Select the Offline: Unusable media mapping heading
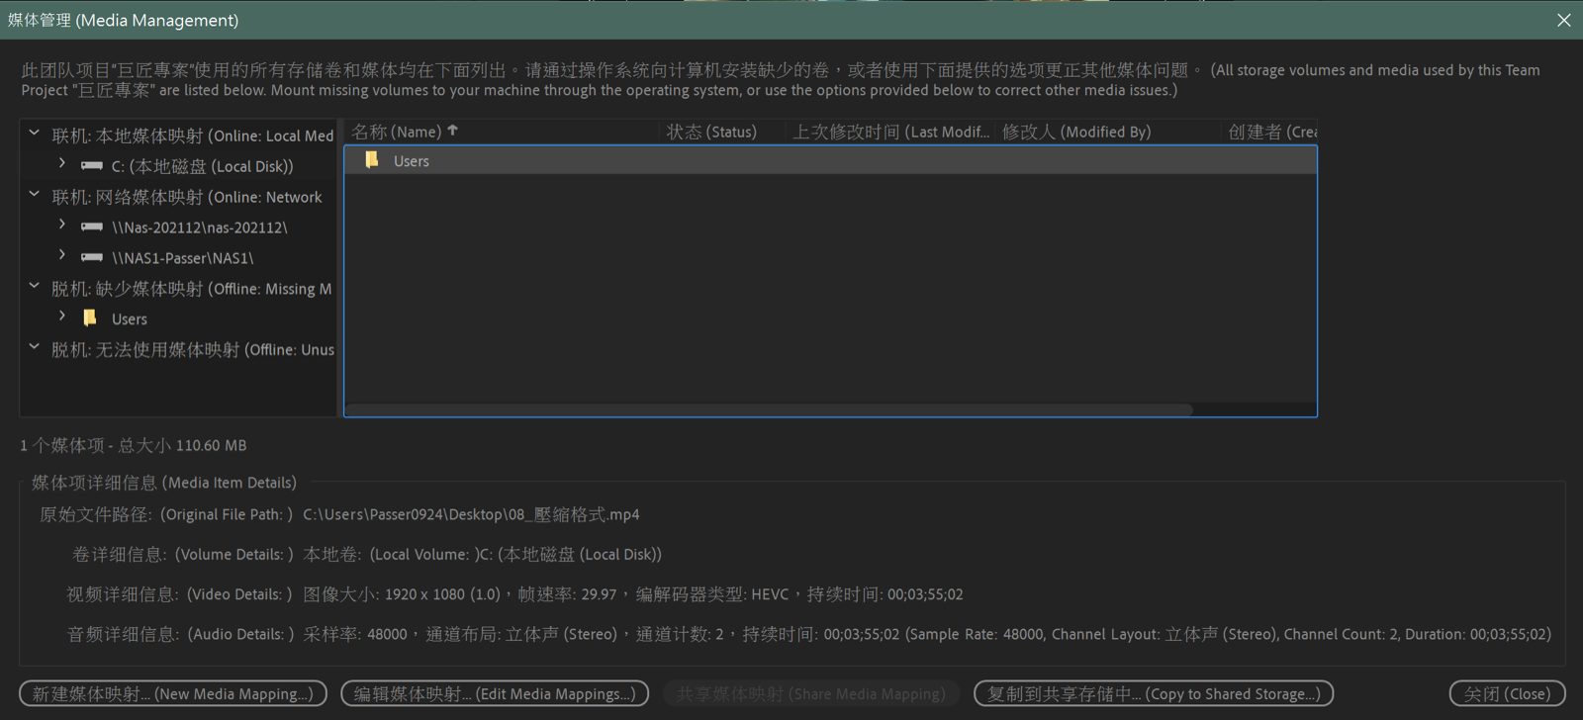 click(x=193, y=350)
